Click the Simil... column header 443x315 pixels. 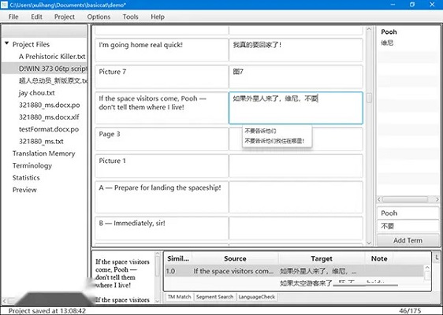tap(178, 258)
